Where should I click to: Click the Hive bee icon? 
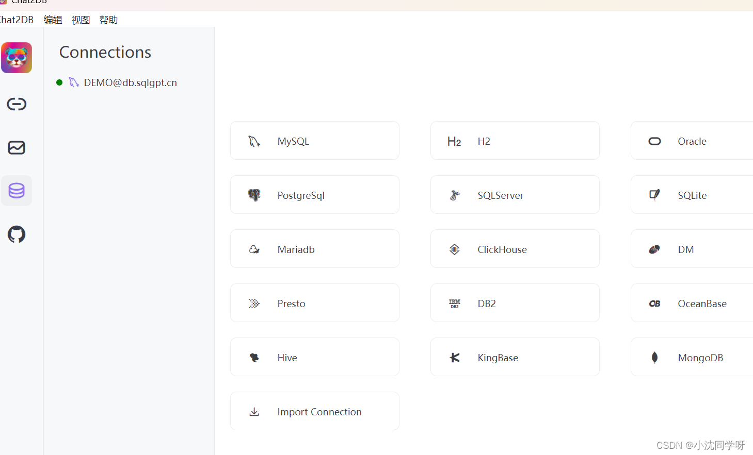tap(254, 358)
